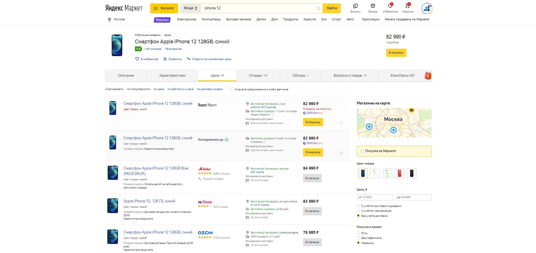Check Сначала предложения в моём регионе
Image resolution: width=536 pixels, height=253 pixels.
point(232,89)
